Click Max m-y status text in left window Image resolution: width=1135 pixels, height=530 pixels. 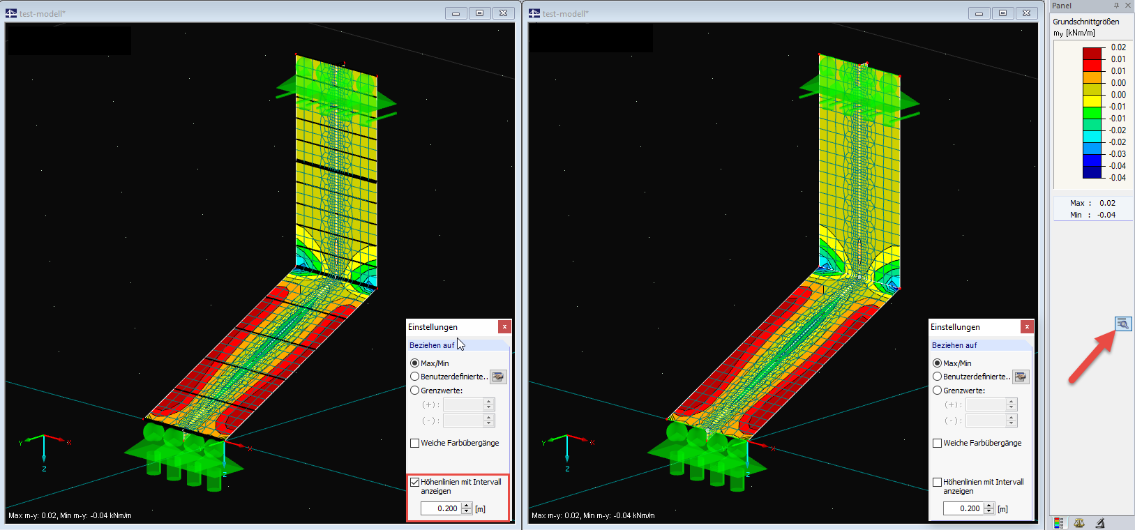[70, 516]
